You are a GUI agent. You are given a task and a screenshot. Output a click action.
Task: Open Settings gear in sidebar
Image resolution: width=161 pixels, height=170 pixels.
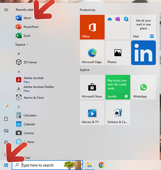6,142
